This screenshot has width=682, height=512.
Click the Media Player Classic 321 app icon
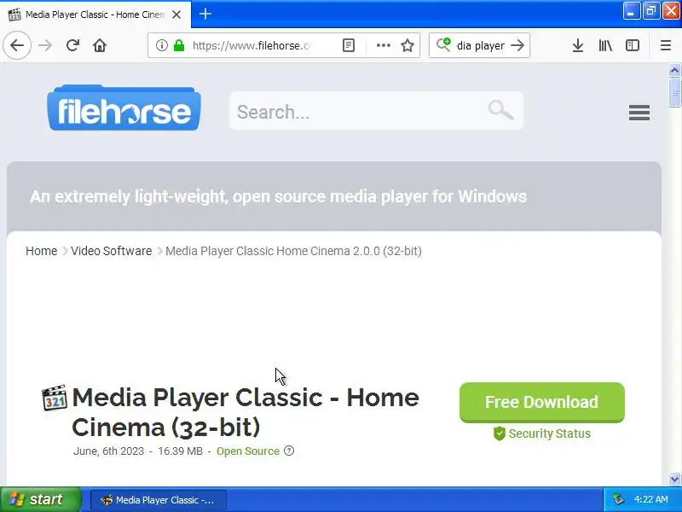(x=55, y=398)
